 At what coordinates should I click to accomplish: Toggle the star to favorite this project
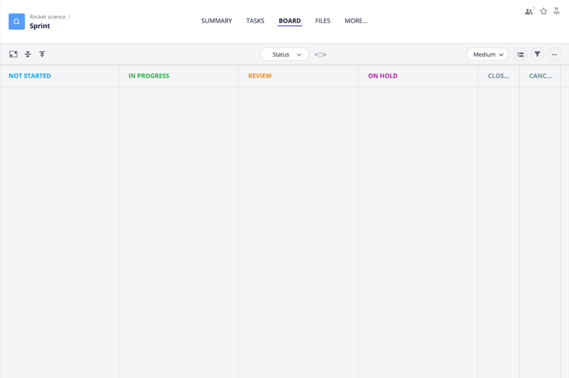(x=543, y=11)
